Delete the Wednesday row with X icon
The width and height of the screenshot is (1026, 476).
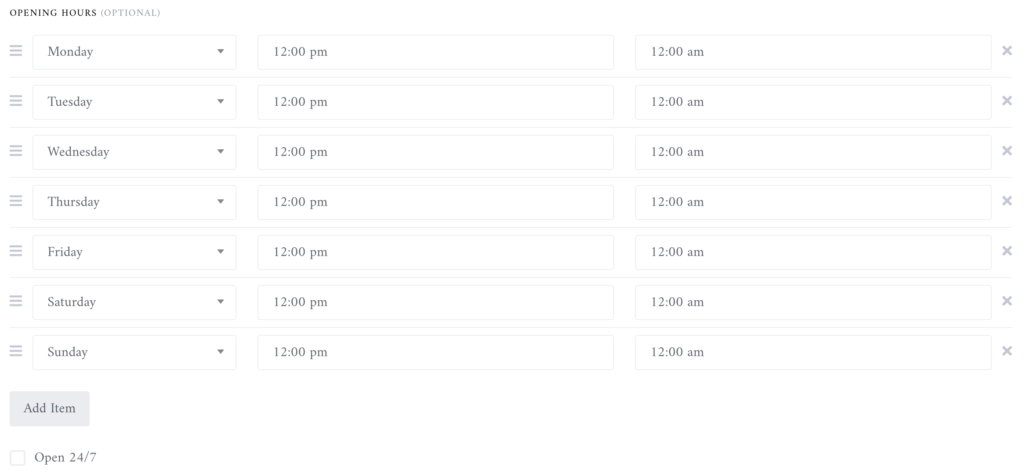point(1007,151)
